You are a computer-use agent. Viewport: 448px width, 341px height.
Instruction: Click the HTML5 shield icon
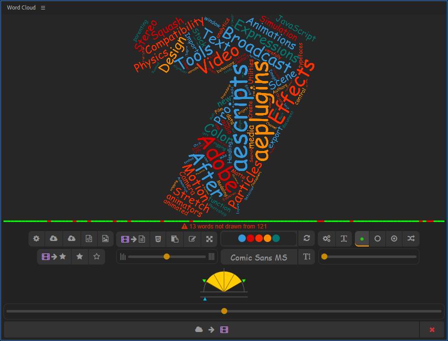[158, 239]
